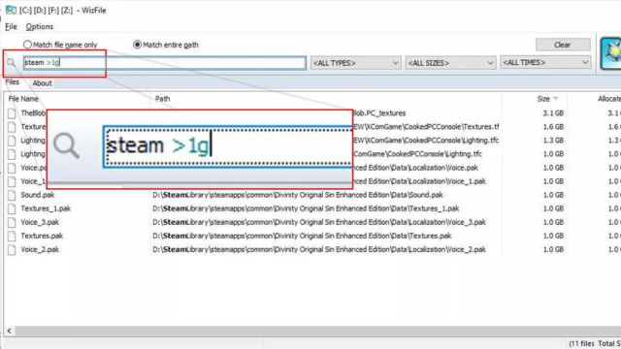This screenshot has height=349, width=621.
Task: Select the Voice_3.pak file name
Action: tap(40, 222)
